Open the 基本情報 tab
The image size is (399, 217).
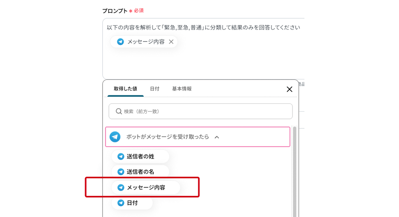(182, 89)
